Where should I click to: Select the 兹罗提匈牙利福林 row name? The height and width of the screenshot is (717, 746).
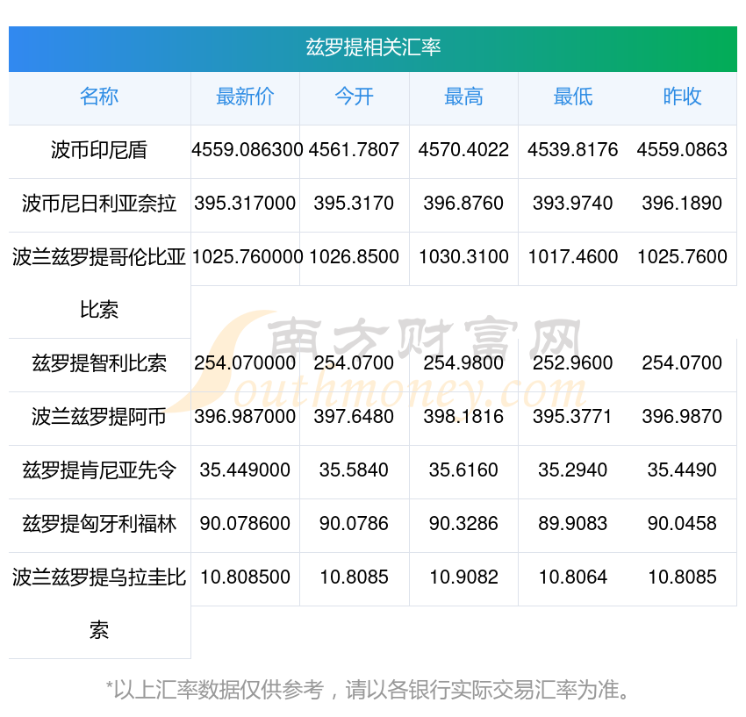(99, 525)
